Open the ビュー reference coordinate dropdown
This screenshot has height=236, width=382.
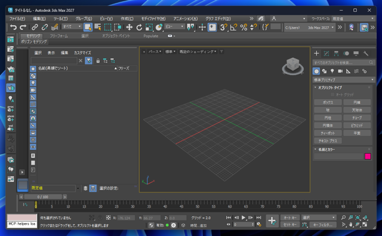point(174,26)
